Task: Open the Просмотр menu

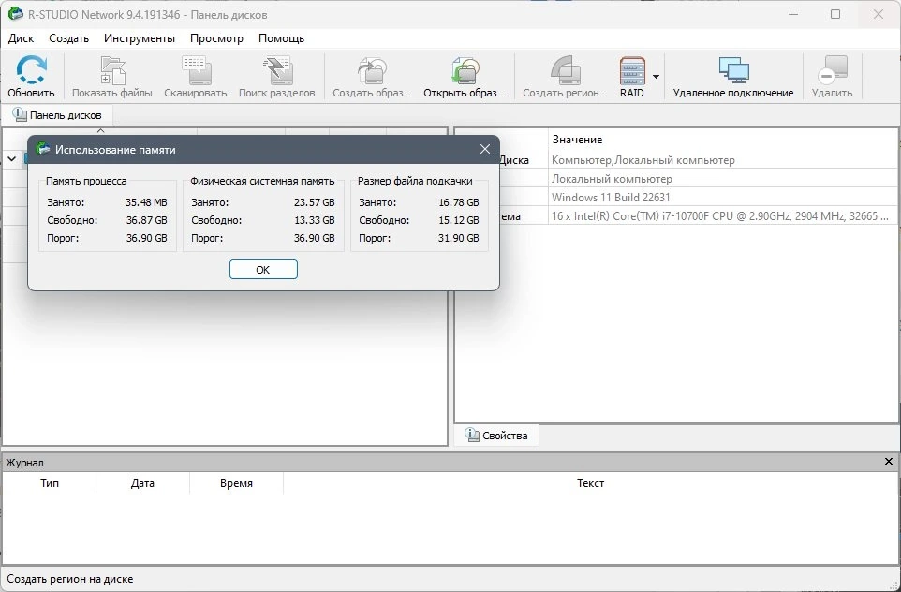Action: coord(216,38)
